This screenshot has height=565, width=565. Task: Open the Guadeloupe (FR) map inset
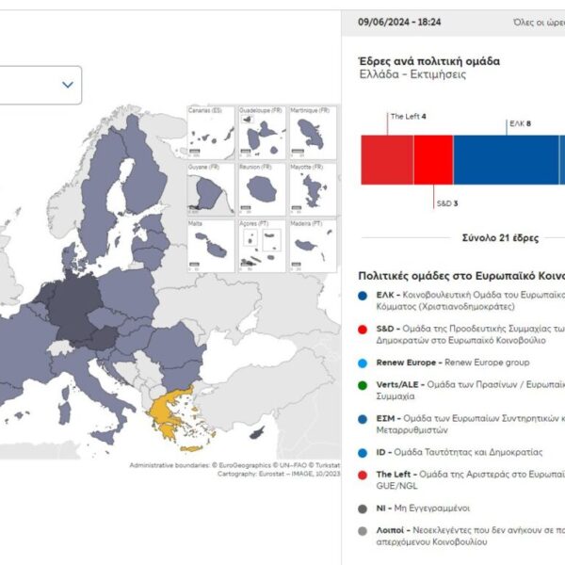pyautogui.click(x=262, y=133)
